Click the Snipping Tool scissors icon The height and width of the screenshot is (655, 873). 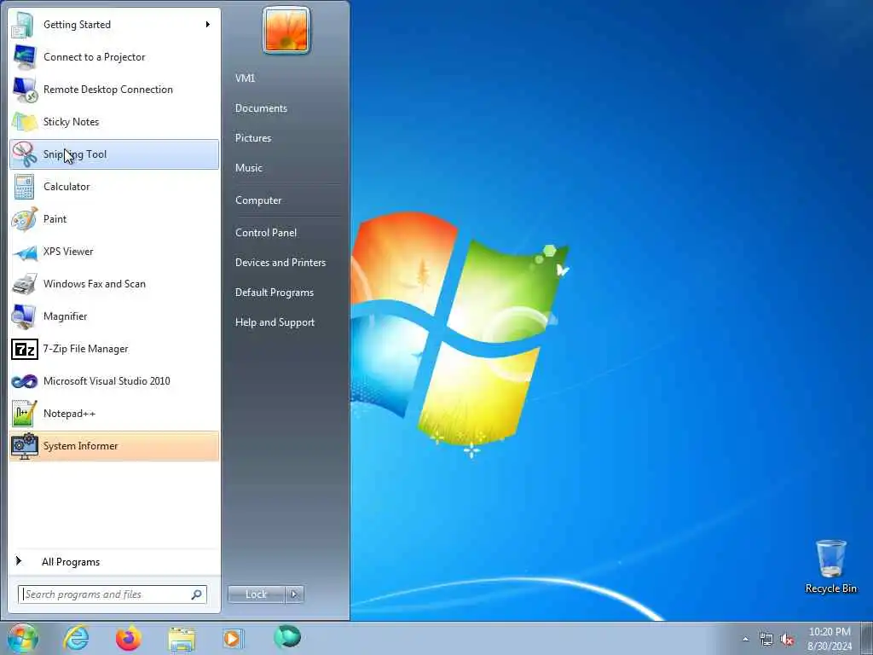24,154
